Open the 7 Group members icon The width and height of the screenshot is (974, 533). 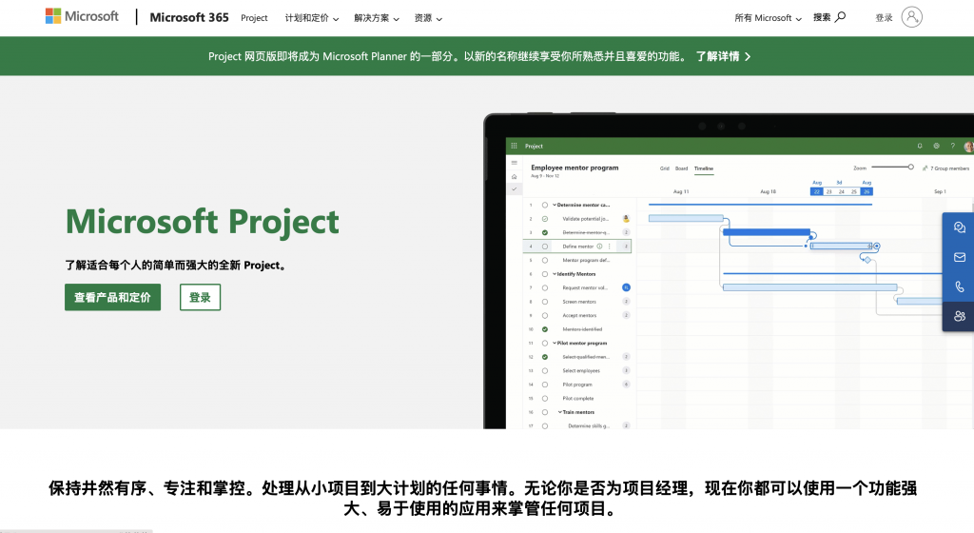pos(925,168)
